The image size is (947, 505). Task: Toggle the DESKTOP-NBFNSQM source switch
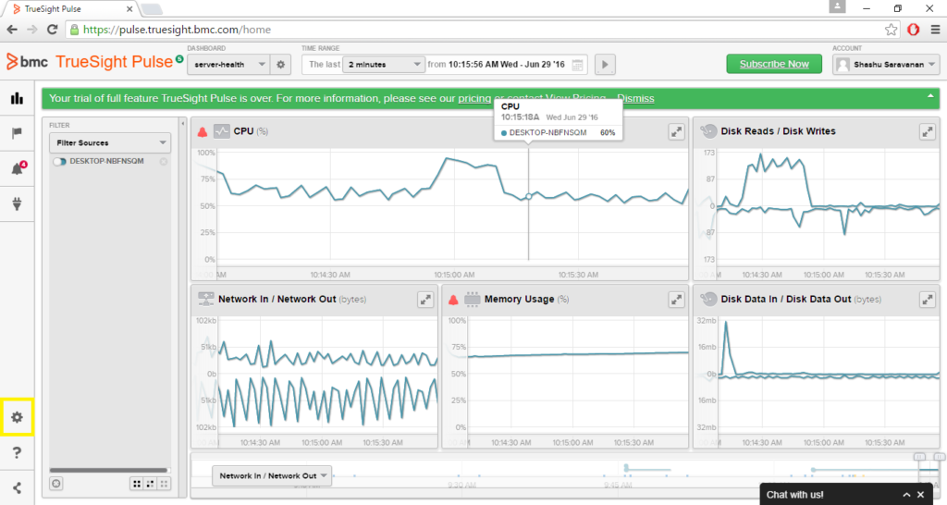click(x=59, y=162)
